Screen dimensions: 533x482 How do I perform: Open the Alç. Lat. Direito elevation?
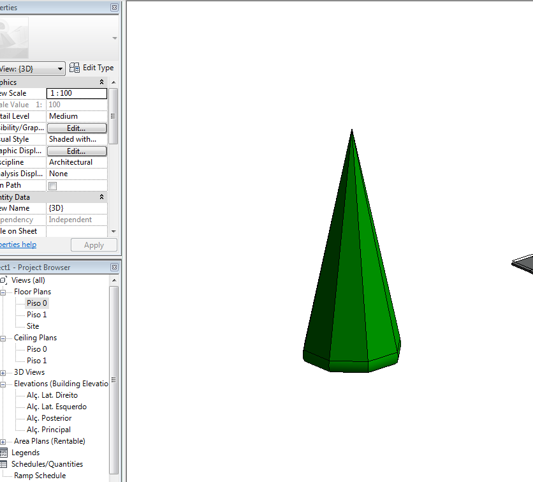pos(52,395)
